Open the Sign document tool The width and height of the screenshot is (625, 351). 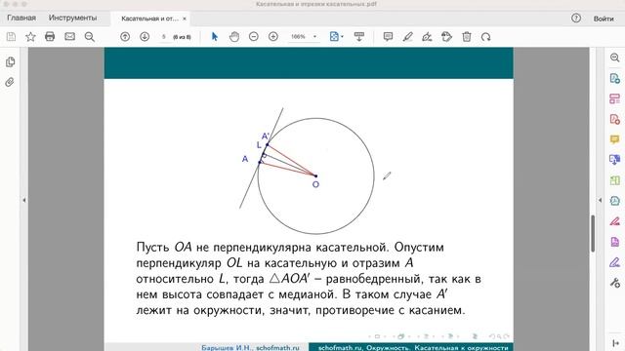coord(427,37)
